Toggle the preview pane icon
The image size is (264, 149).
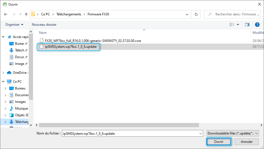tap(247, 25)
